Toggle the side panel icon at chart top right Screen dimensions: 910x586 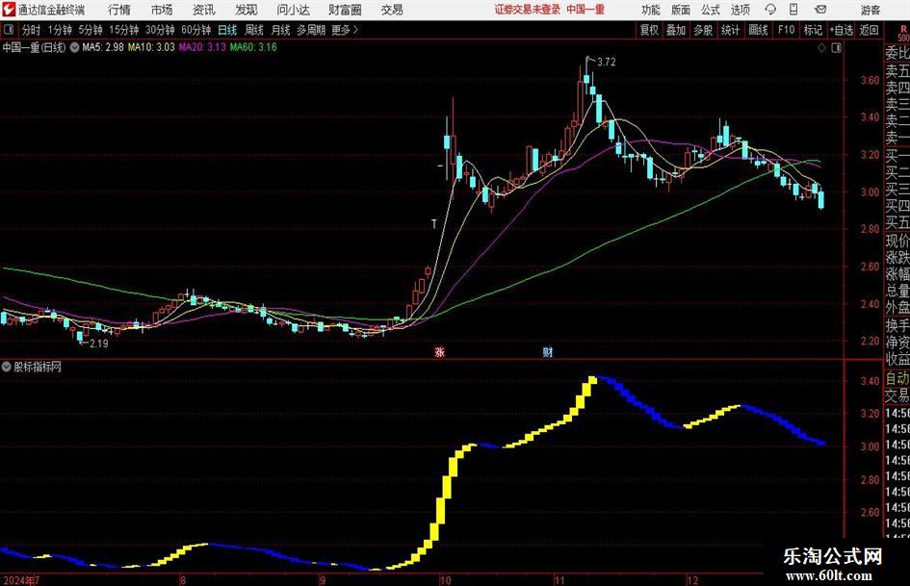click(x=836, y=48)
